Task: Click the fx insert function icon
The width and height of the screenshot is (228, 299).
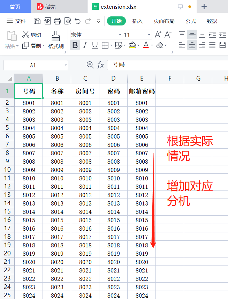Action: [100, 65]
